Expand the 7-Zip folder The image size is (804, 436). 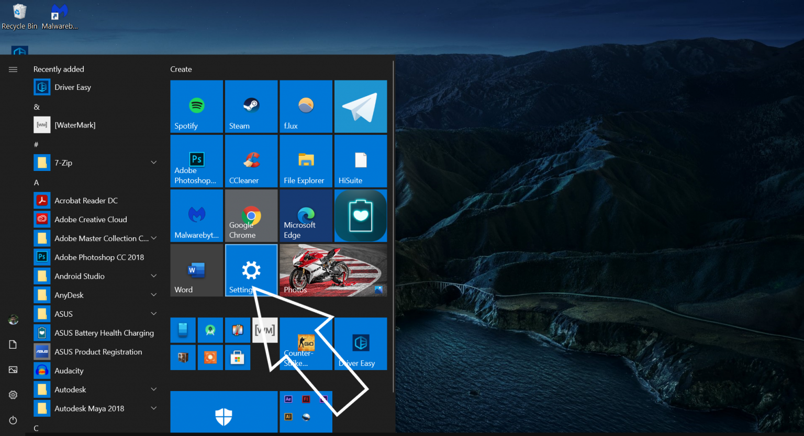[154, 163]
